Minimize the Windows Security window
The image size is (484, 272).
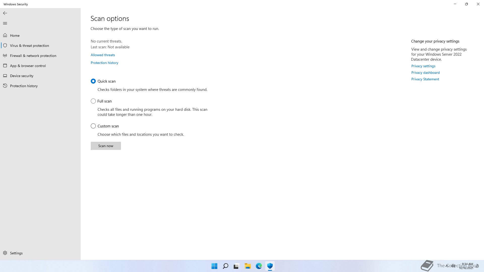click(455, 4)
